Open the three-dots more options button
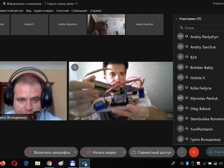Viewport: 224px width, 168px height. point(182,152)
